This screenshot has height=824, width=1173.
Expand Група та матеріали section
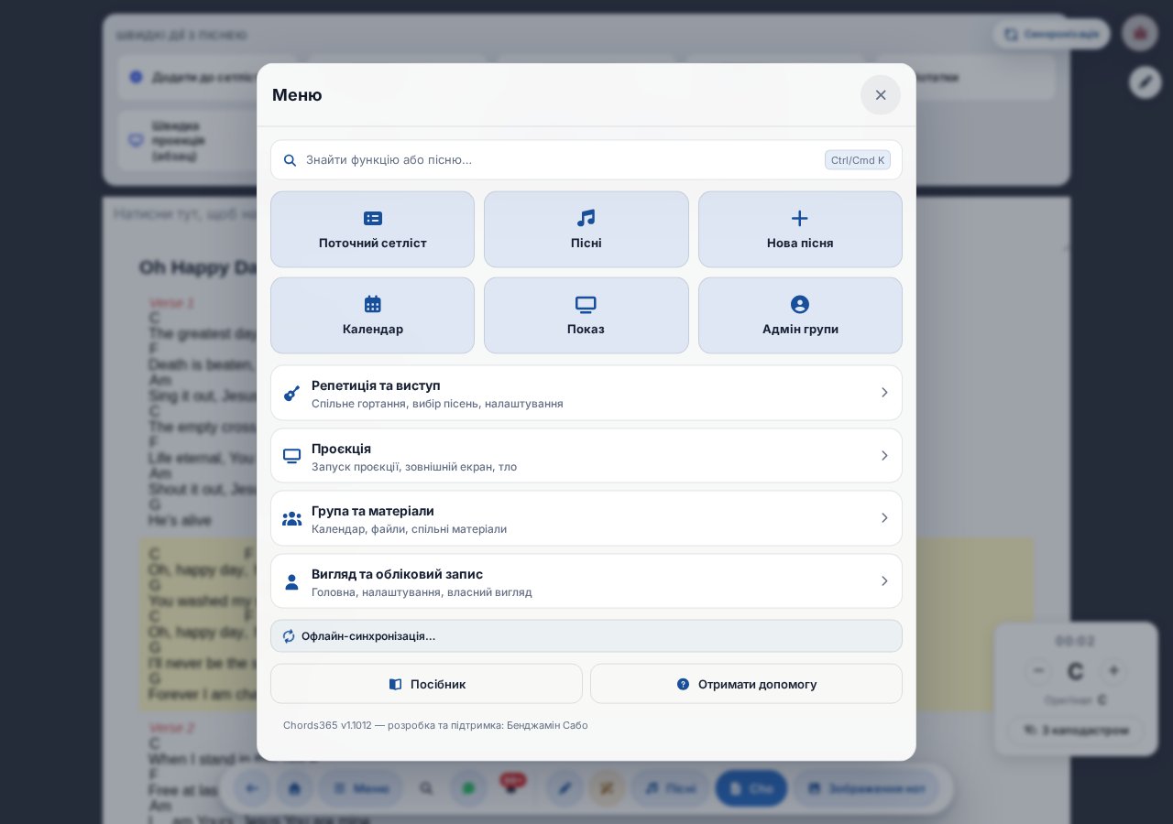click(x=586, y=518)
